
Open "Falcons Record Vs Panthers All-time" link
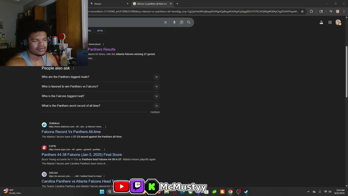(71, 132)
